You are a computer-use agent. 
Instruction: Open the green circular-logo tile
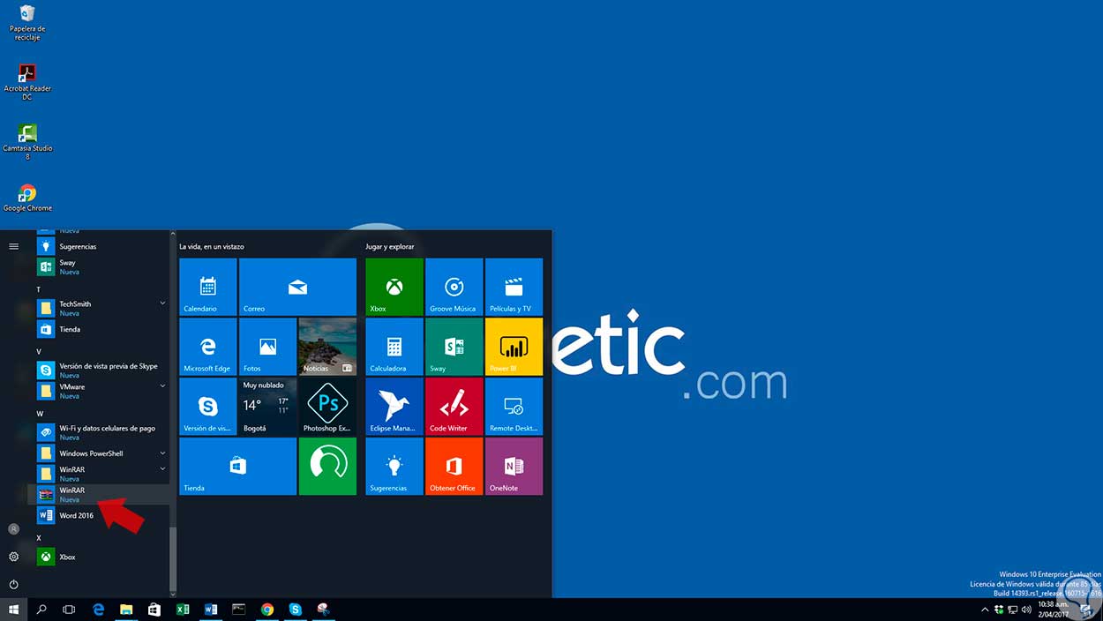327,467
